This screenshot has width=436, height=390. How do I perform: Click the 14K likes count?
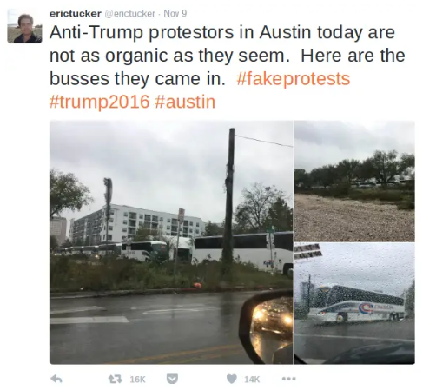252,379
